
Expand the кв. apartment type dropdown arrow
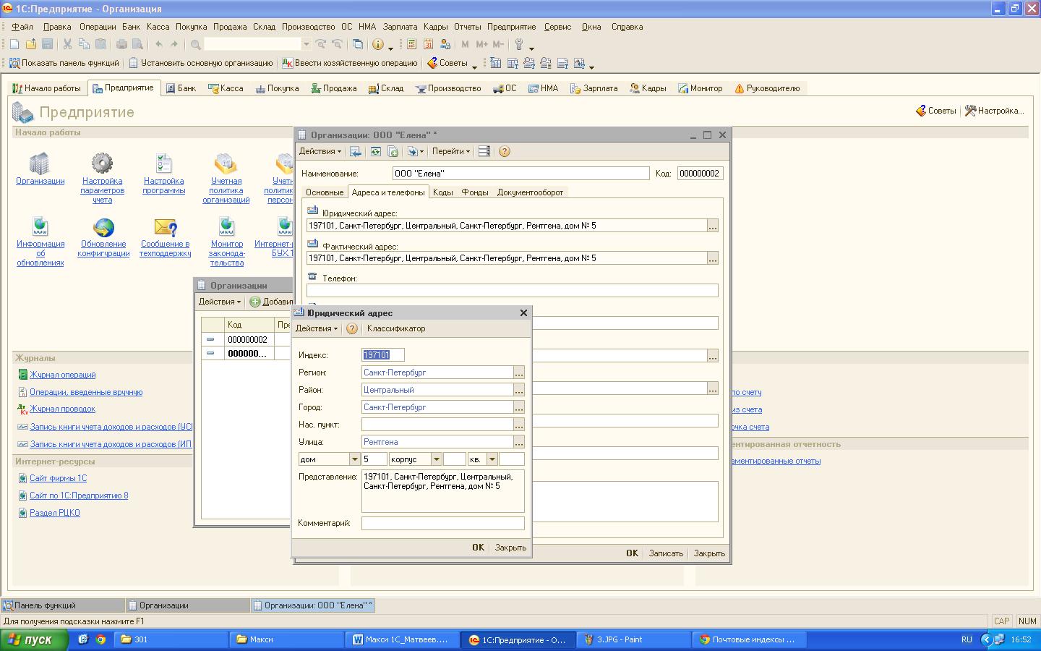[492, 459]
